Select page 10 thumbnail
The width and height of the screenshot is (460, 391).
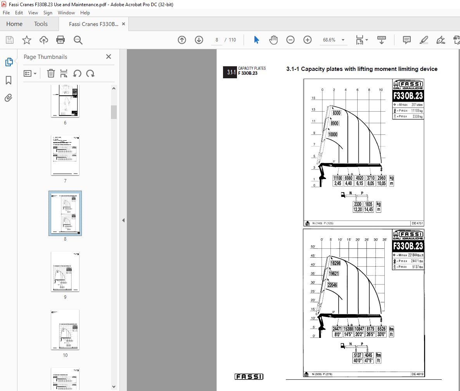tap(65, 329)
